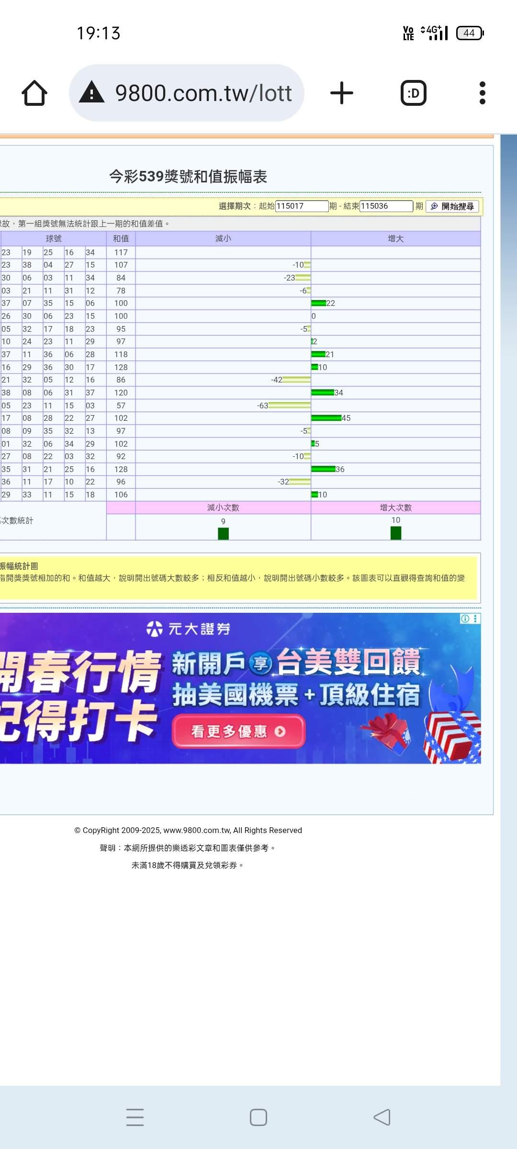Image resolution: width=517 pixels, height=1149 pixels.
Task: Click the green bar under count 9
Action: 223,533
